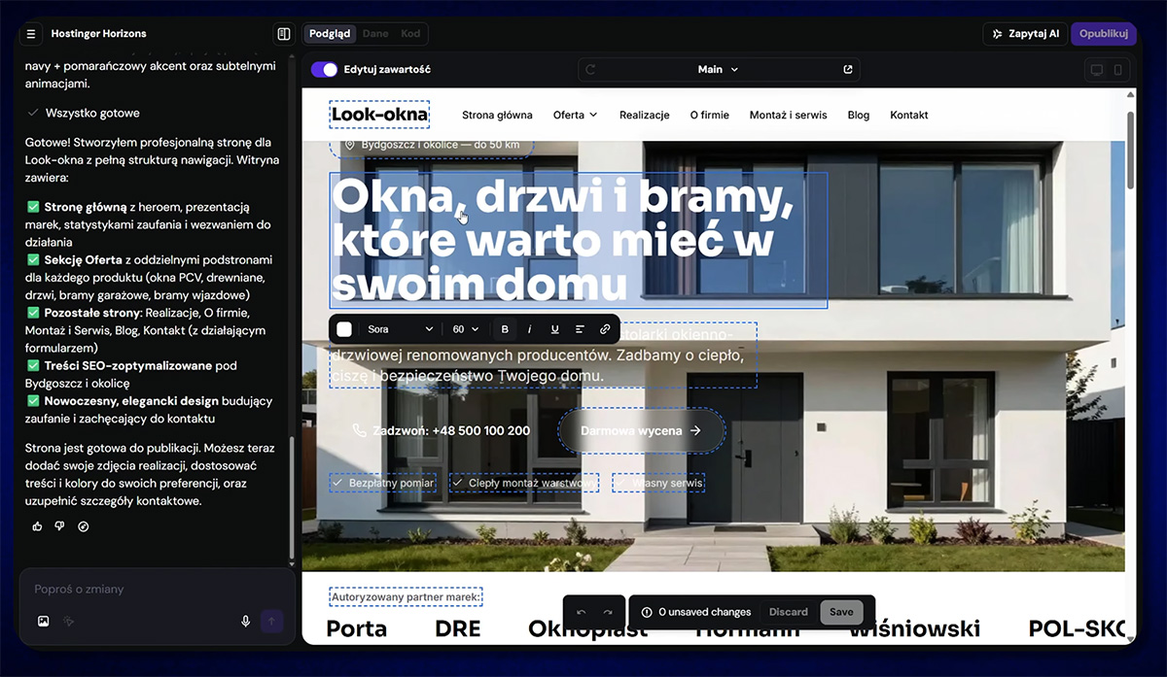This screenshot has width=1167, height=677.
Task: Open the text alignment options
Action: (x=580, y=329)
